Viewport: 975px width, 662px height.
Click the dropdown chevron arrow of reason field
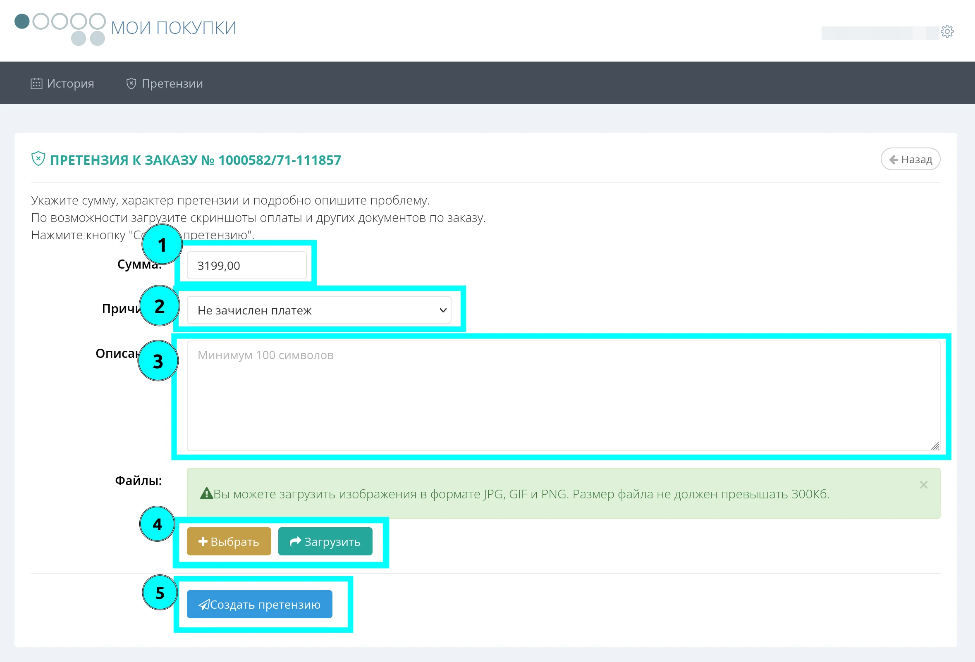coord(442,310)
